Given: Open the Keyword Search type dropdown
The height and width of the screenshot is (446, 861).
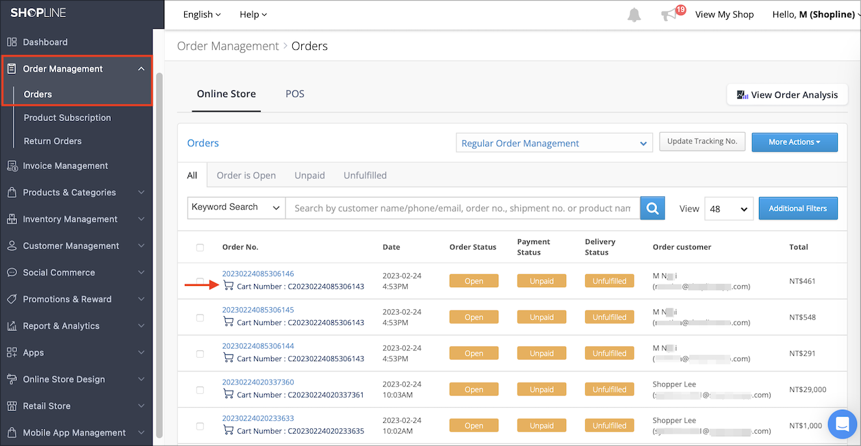Looking at the screenshot, I should pos(236,208).
